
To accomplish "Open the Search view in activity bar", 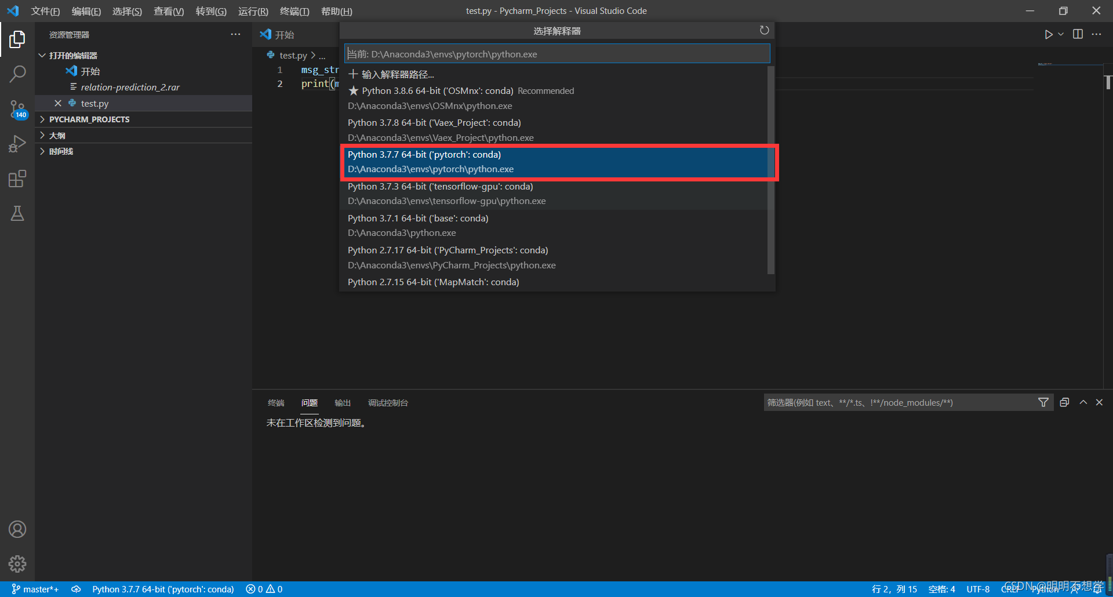I will [17, 74].
